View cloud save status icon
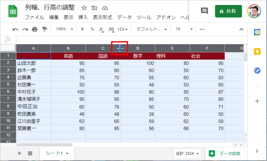267x161 pixels. [105, 8]
